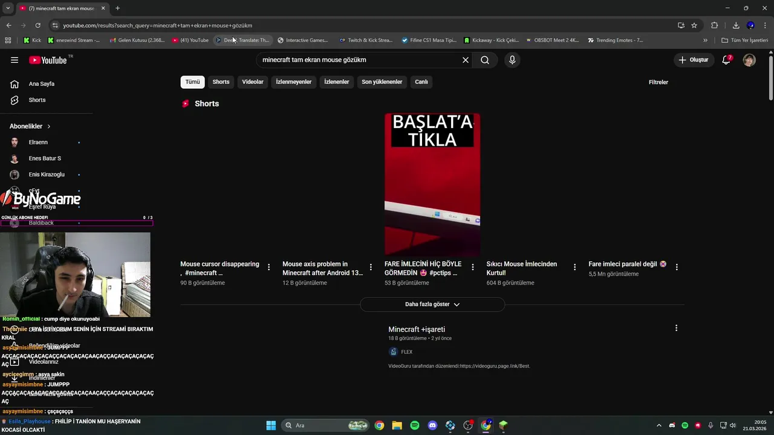Click the browser address bar

(x=363, y=25)
